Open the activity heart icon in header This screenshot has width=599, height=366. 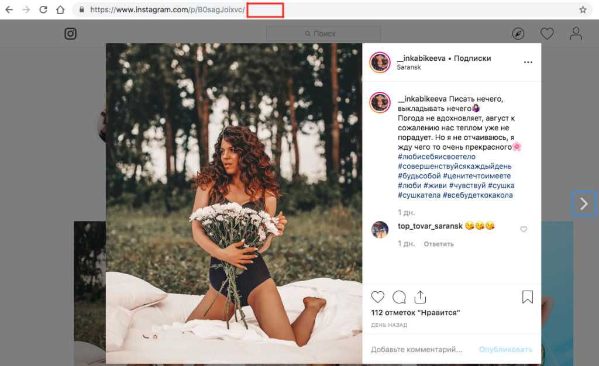547,34
